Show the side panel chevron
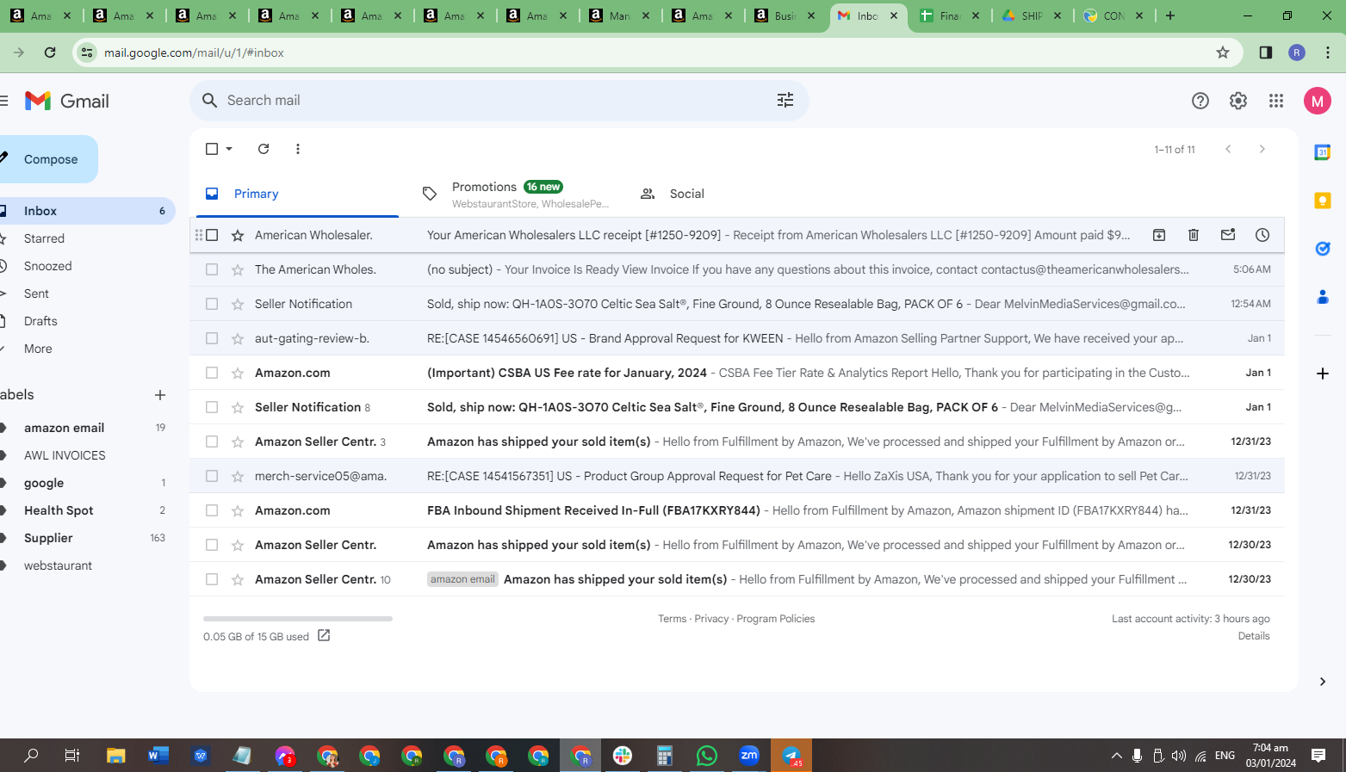The height and width of the screenshot is (772, 1346). click(1323, 682)
